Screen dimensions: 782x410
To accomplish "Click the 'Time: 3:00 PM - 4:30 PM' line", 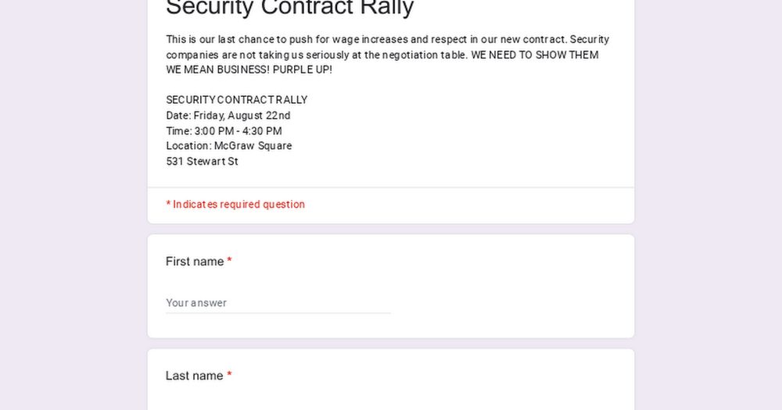I will pos(224,131).
